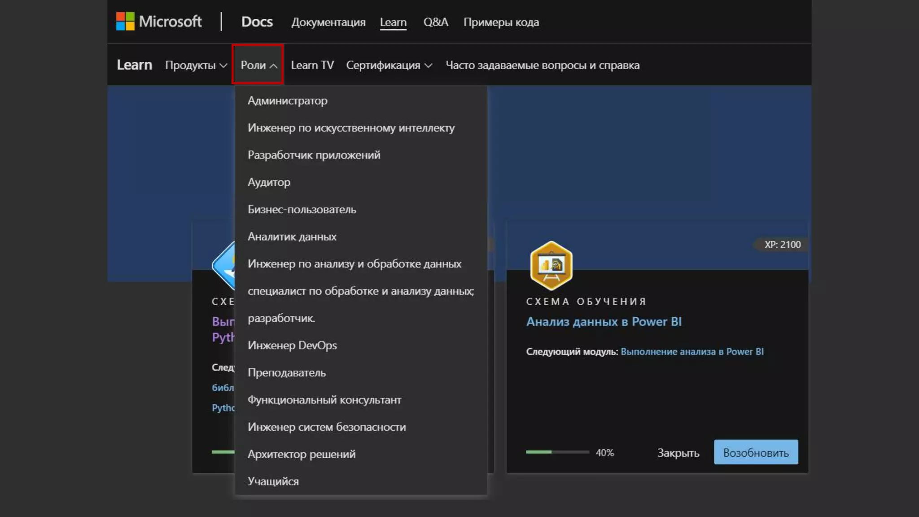This screenshot has width=919, height=517.
Task: Select Инженер по искусственному интеллекту
Action: coord(351,128)
